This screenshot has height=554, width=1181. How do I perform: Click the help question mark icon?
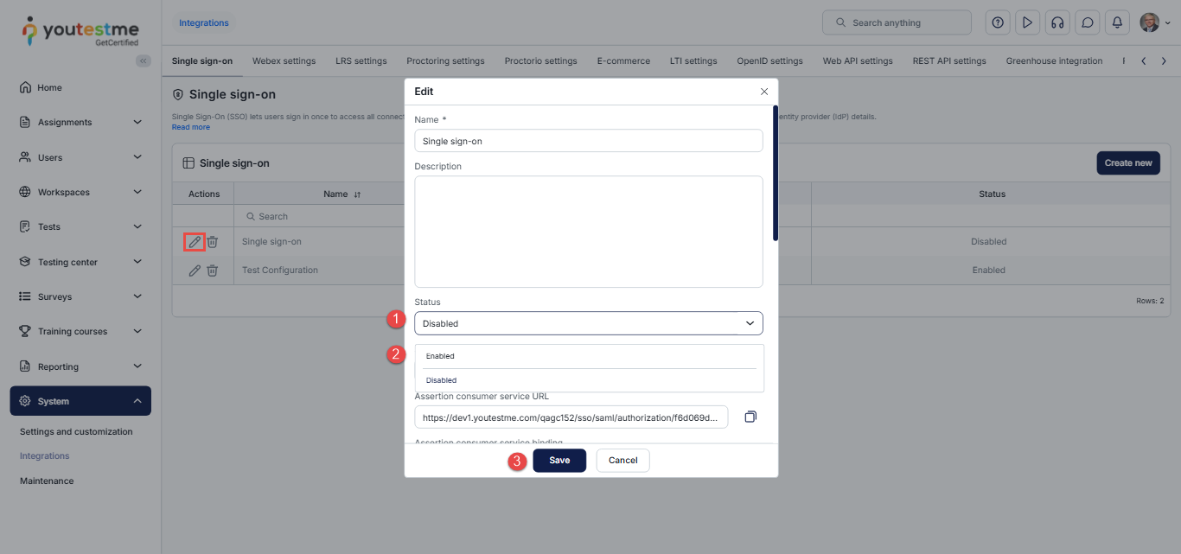998,22
